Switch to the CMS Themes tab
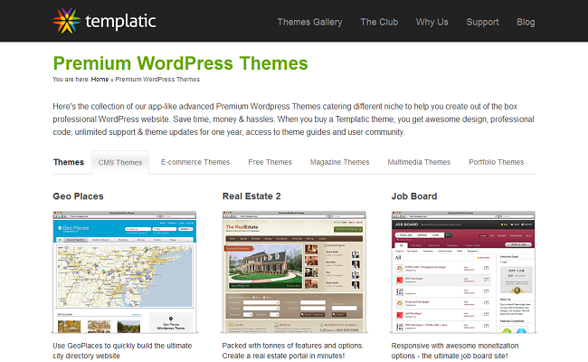Screen dimensions: 588x362 120,162
